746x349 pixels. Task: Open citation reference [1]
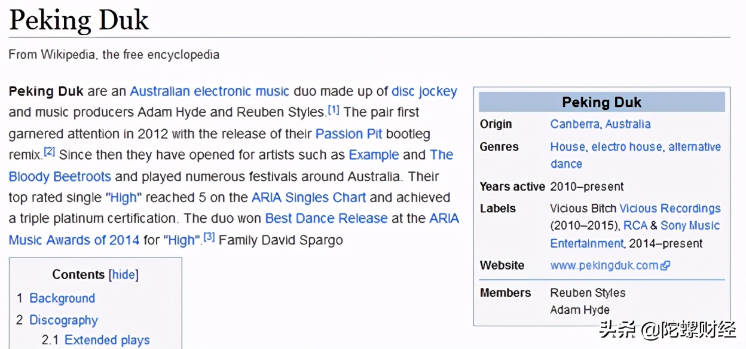334,111
